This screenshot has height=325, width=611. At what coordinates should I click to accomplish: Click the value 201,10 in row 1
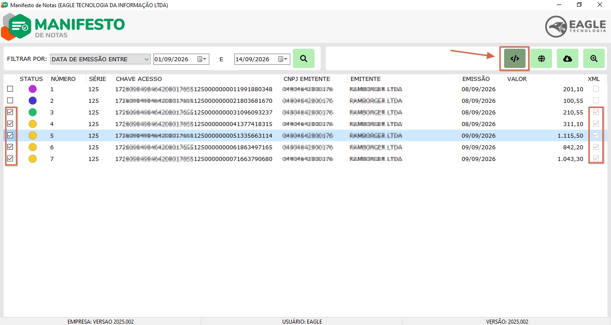(573, 89)
